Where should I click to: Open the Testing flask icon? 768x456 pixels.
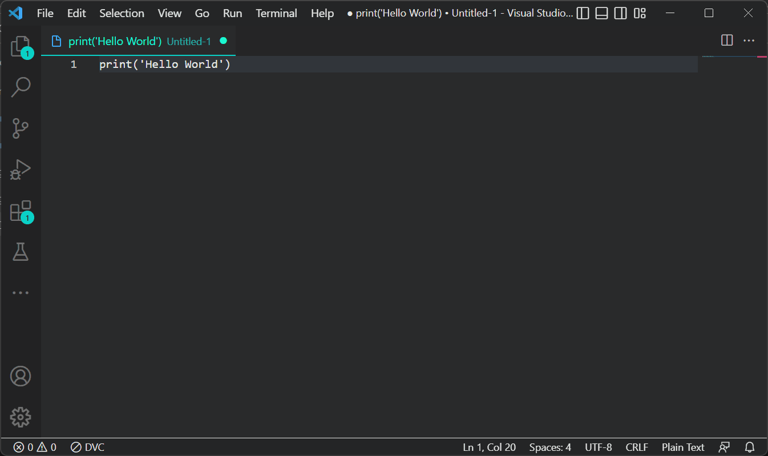tap(21, 252)
